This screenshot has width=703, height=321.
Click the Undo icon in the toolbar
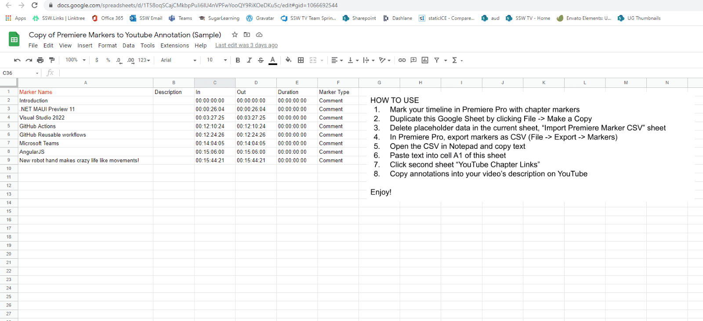(x=17, y=60)
